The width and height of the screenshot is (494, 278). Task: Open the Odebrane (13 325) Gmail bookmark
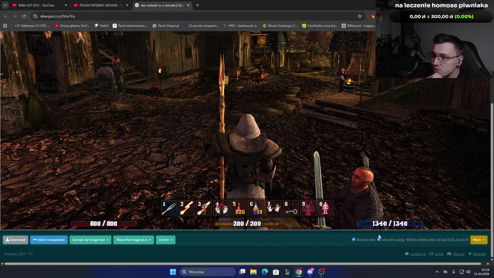coord(32,26)
